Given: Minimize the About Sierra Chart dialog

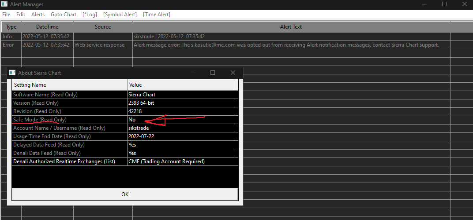Looking at the screenshot, I should (x=193, y=73).
